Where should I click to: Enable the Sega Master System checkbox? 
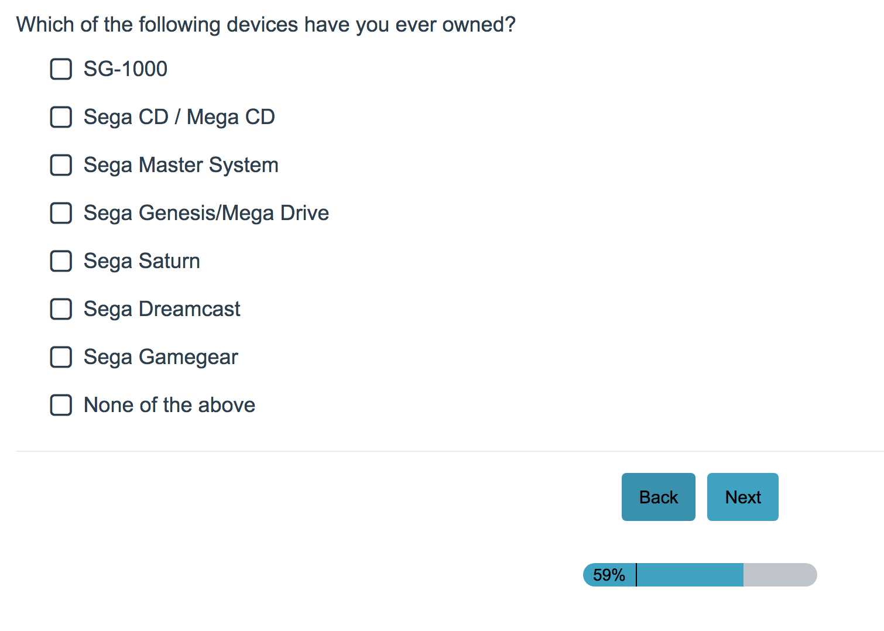tap(61, 165)
